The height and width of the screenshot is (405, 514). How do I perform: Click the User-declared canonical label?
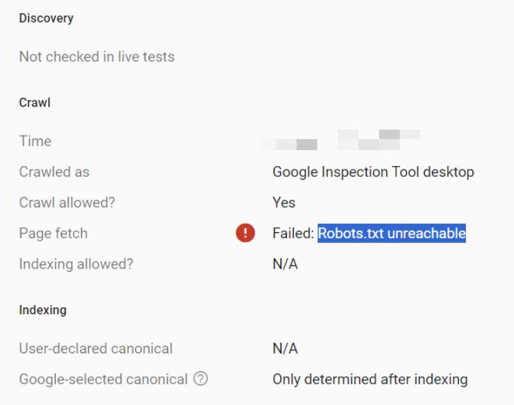click(x=96, y=349)
